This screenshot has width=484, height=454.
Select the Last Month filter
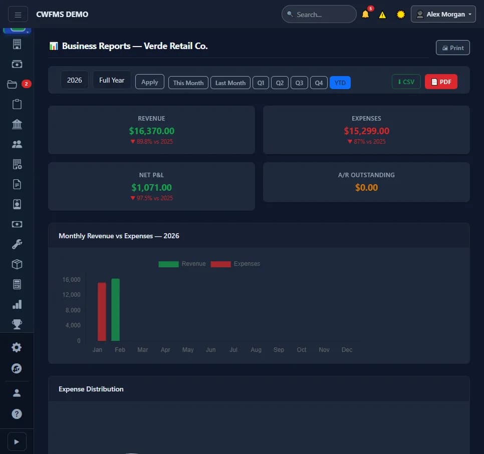(x=230, y=83)
